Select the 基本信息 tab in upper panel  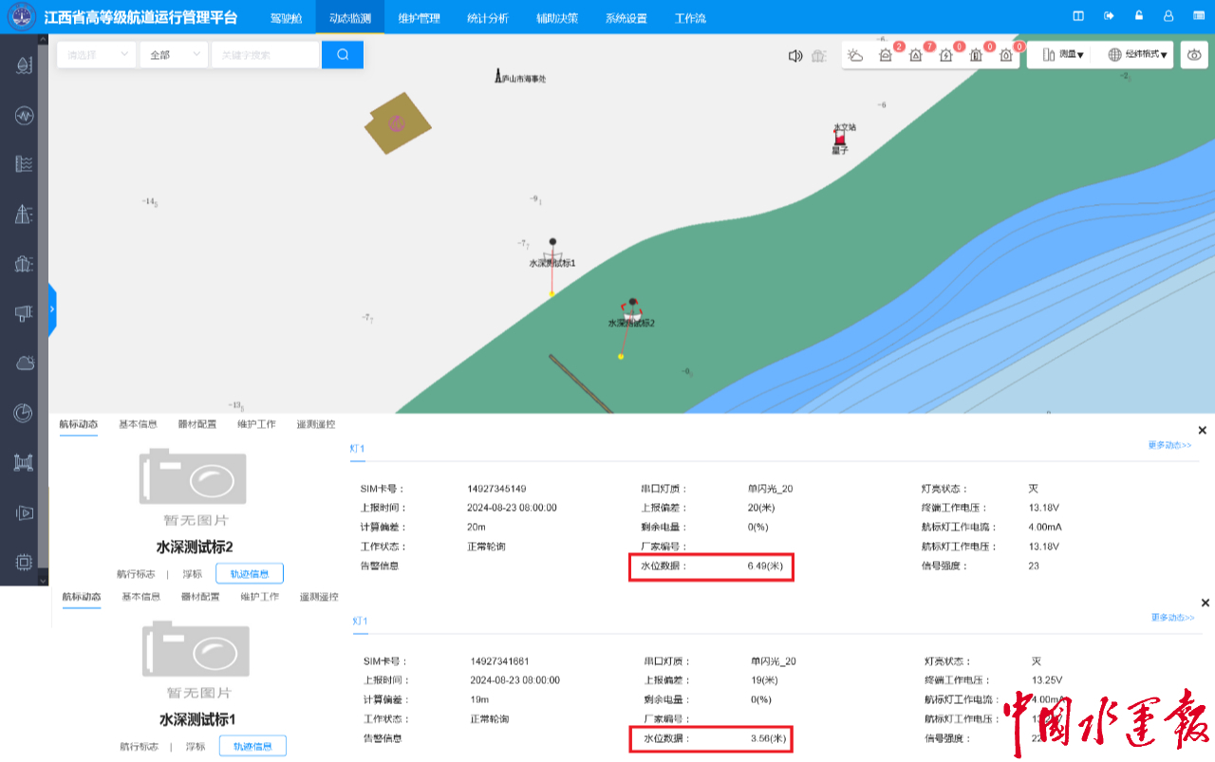pyautogui.click(x=138, y=424)
